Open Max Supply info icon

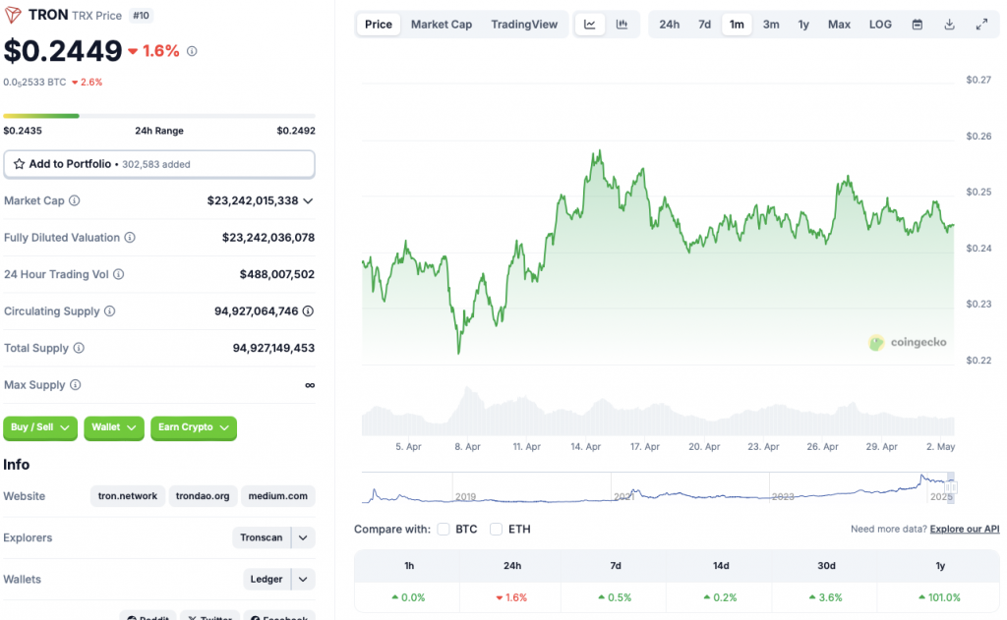[x=75, y=385]
